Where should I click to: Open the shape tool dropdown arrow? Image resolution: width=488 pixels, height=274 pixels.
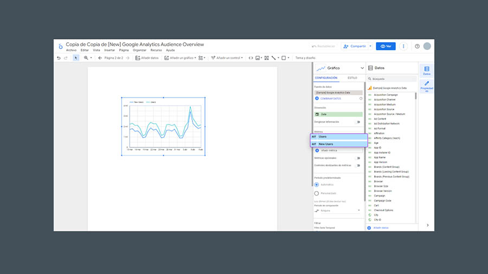tap(288, 58)
